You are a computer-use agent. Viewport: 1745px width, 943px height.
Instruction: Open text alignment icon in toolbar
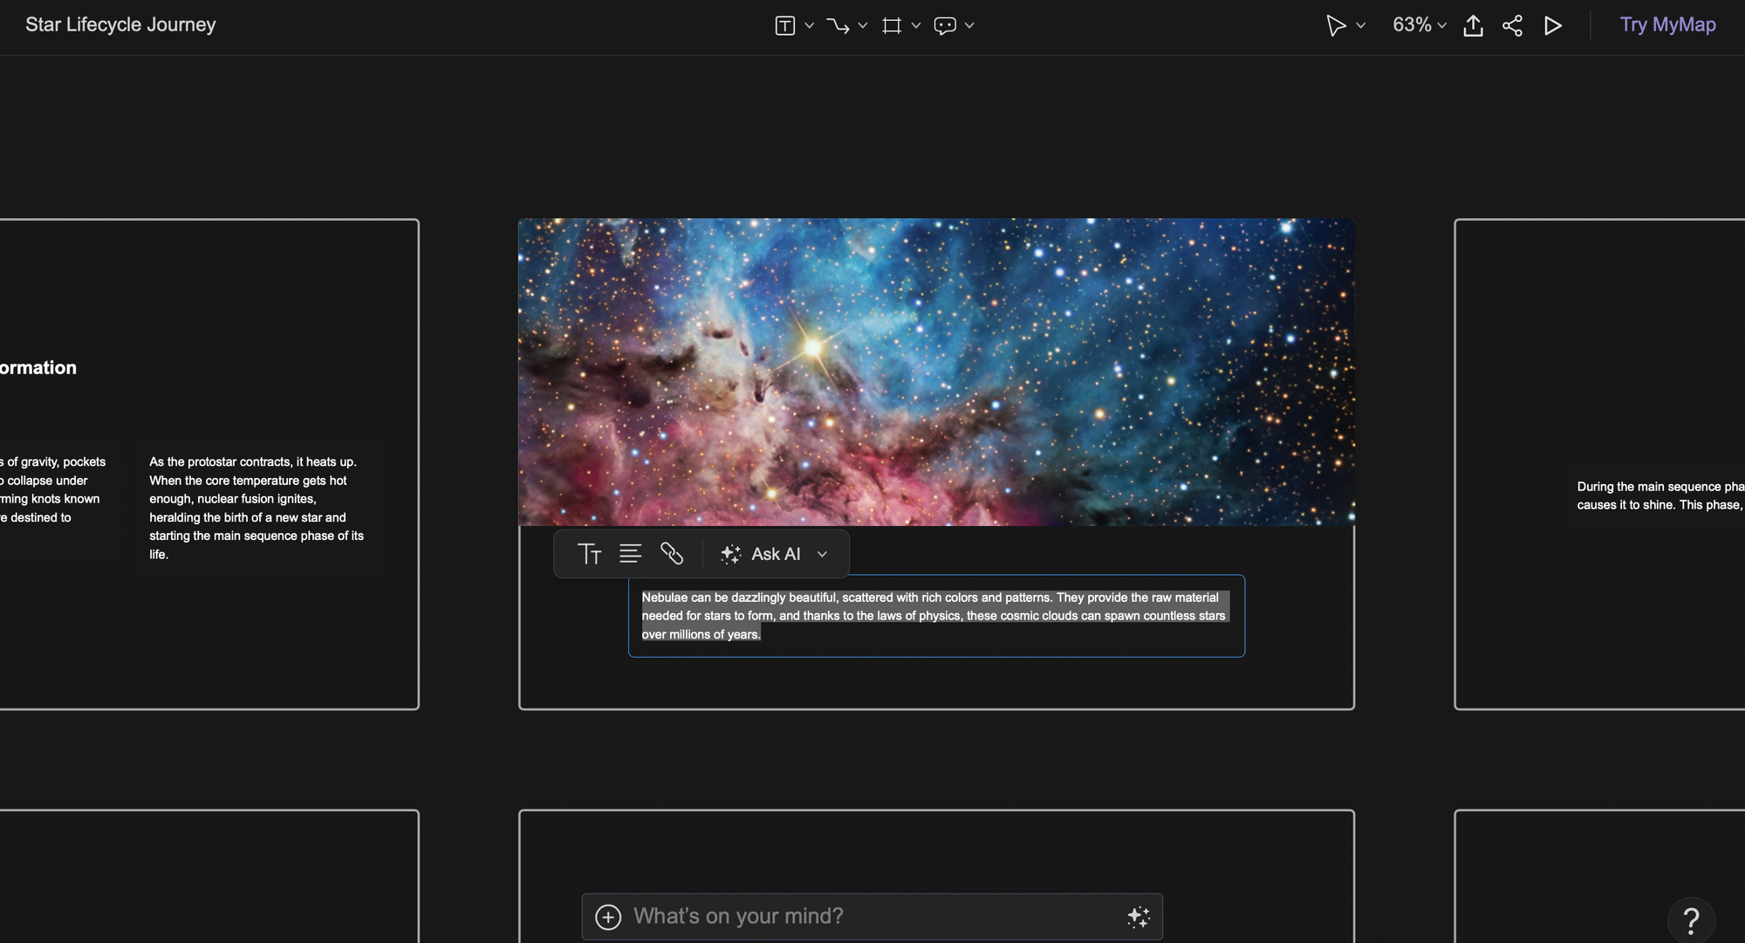[630, 554]
